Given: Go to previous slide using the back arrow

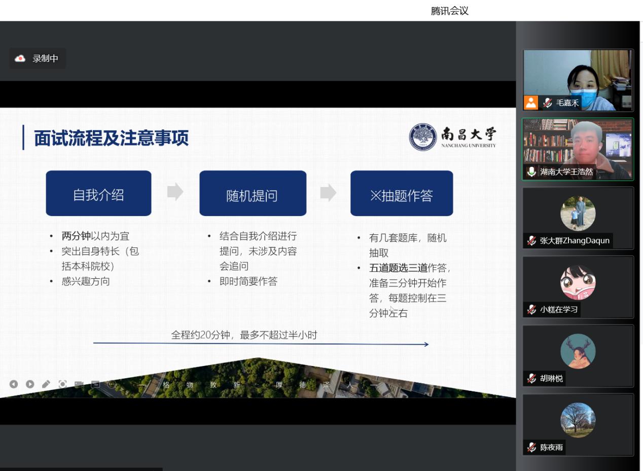Looking at the screenshot, I should [x=14, y=384].
